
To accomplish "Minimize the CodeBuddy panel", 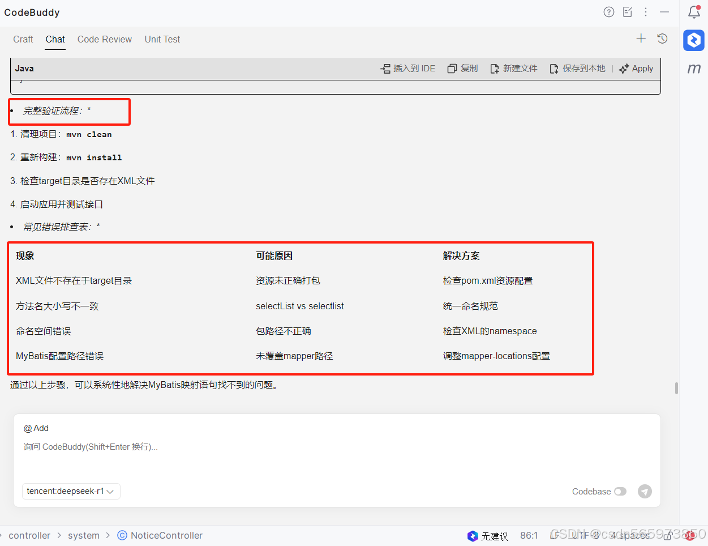I will (x=664, y=12).
